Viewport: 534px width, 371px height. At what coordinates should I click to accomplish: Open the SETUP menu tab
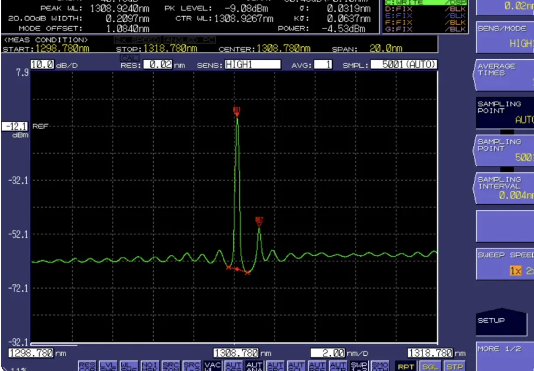point(501,322)
